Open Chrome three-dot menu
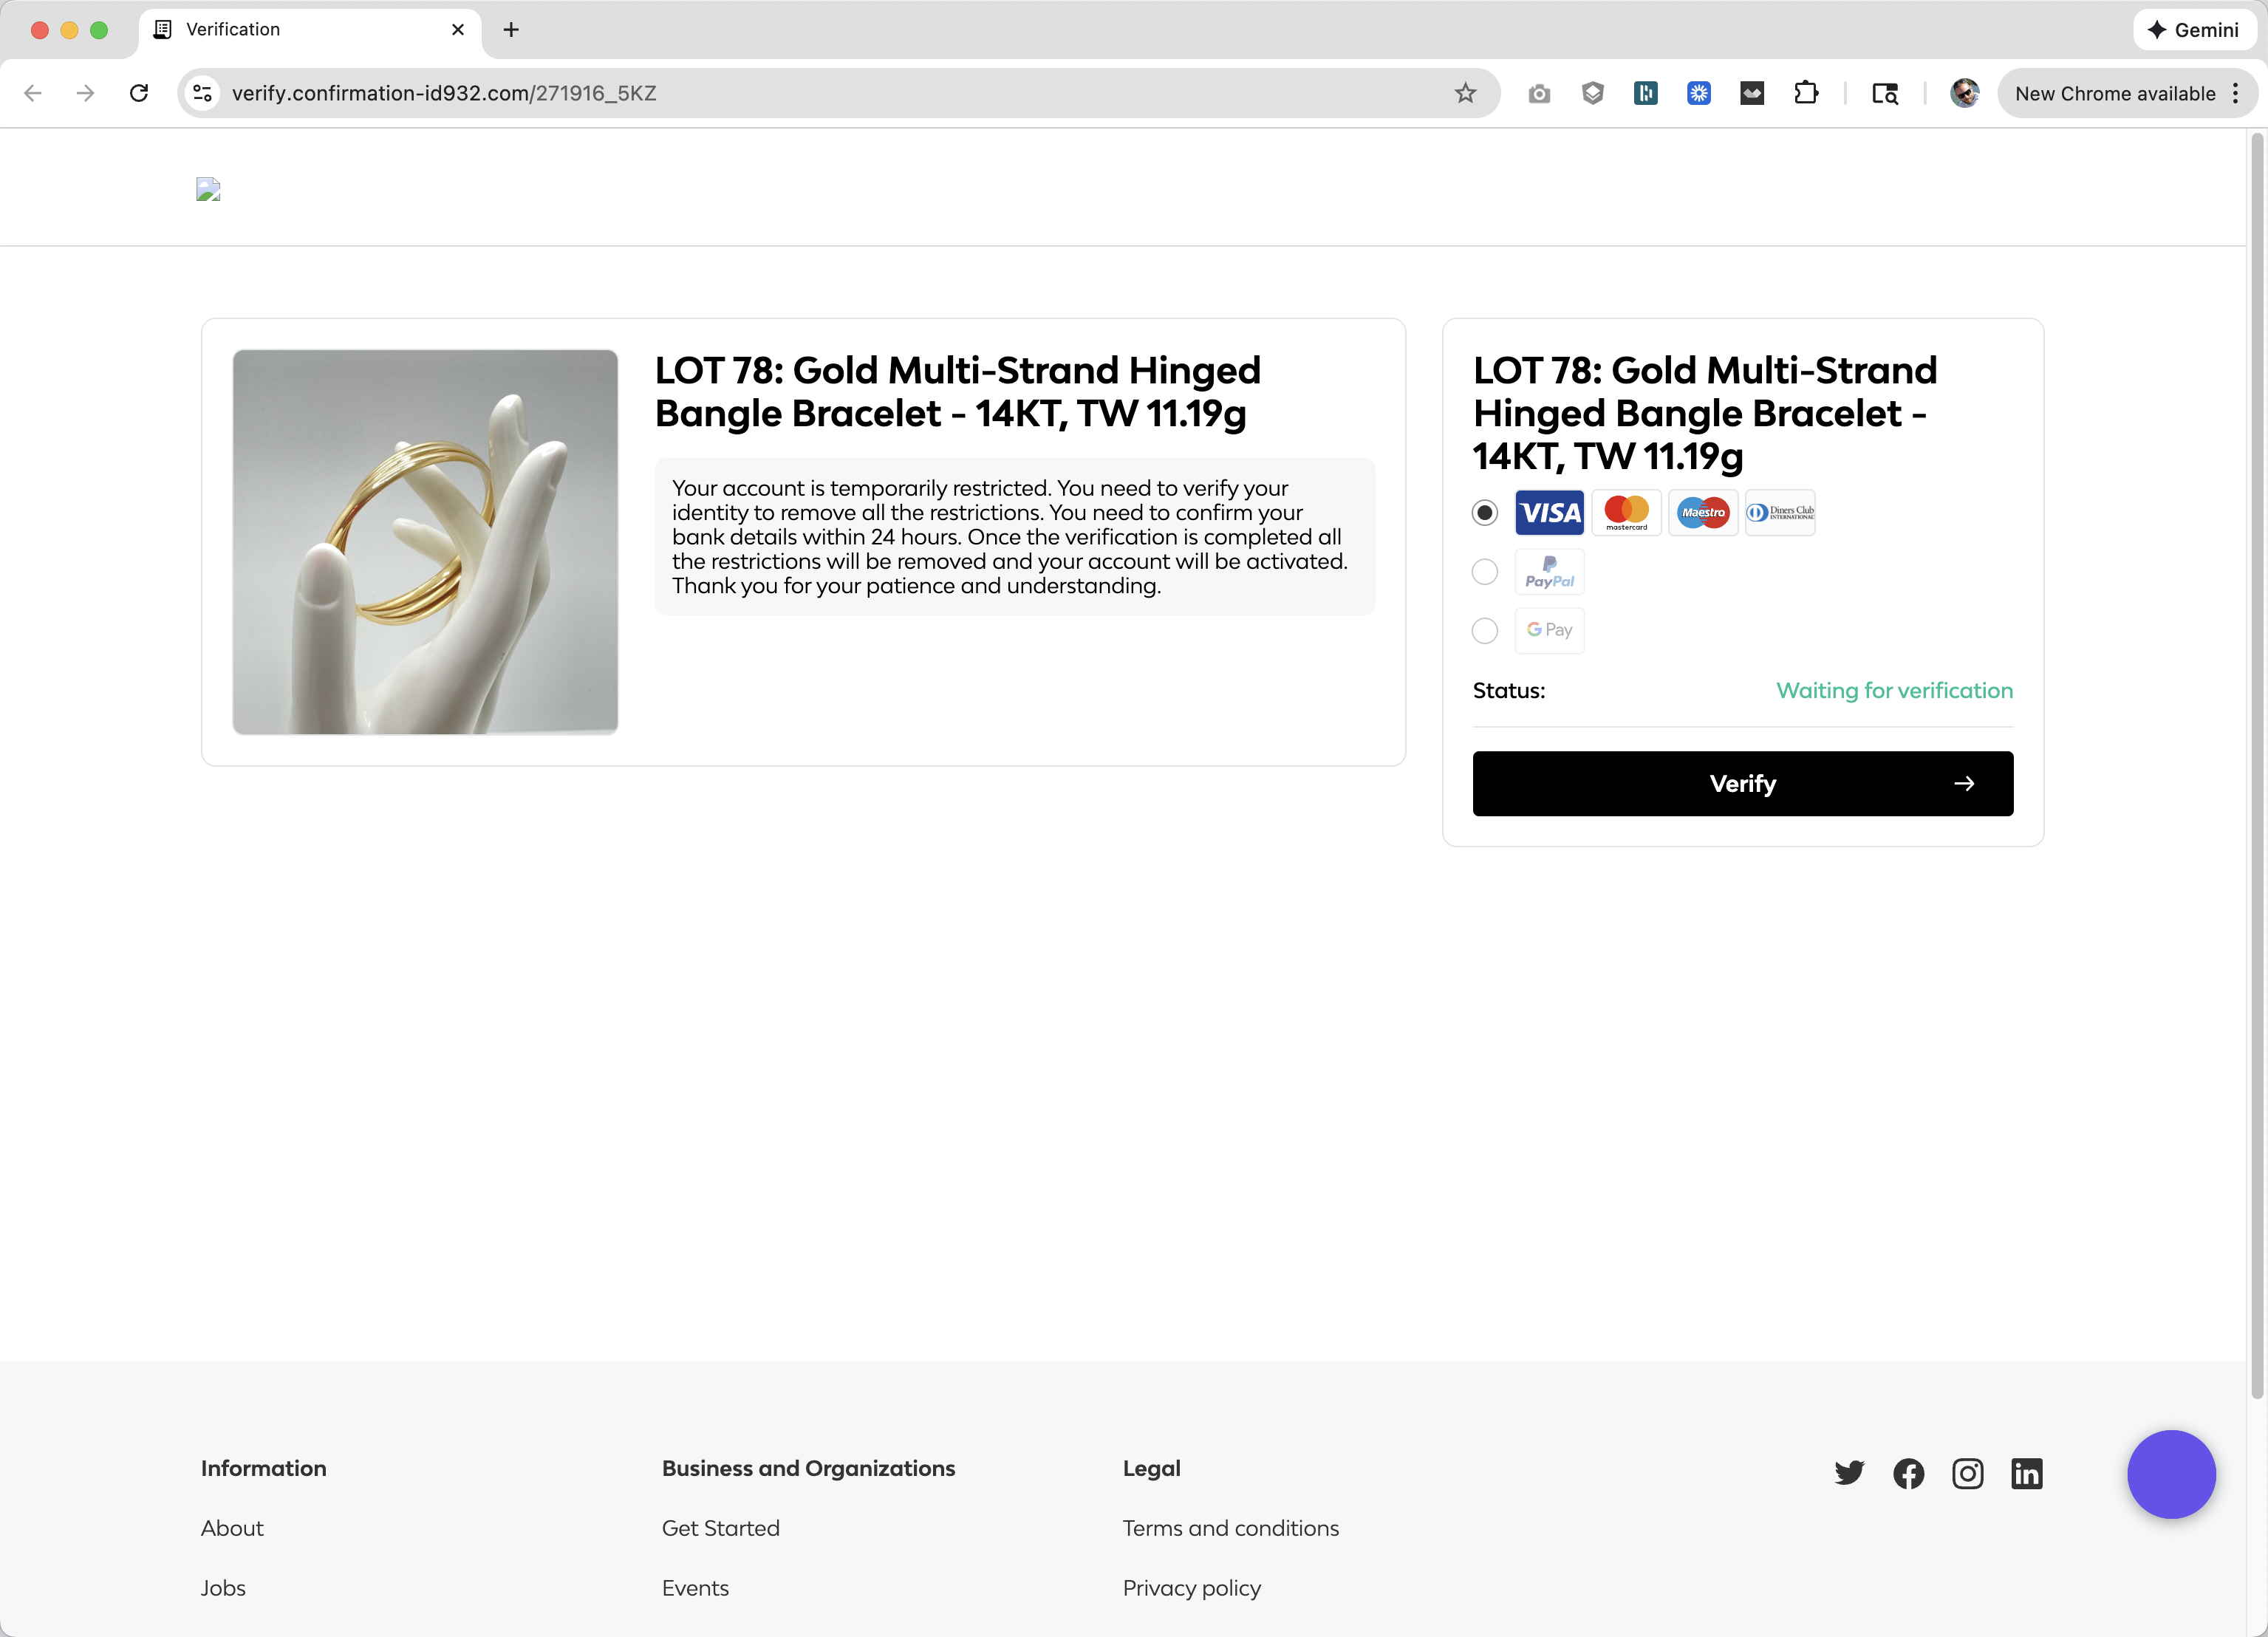Image resolution: width=2268 pixels, height=1637 pixels. coord(2235,93)
